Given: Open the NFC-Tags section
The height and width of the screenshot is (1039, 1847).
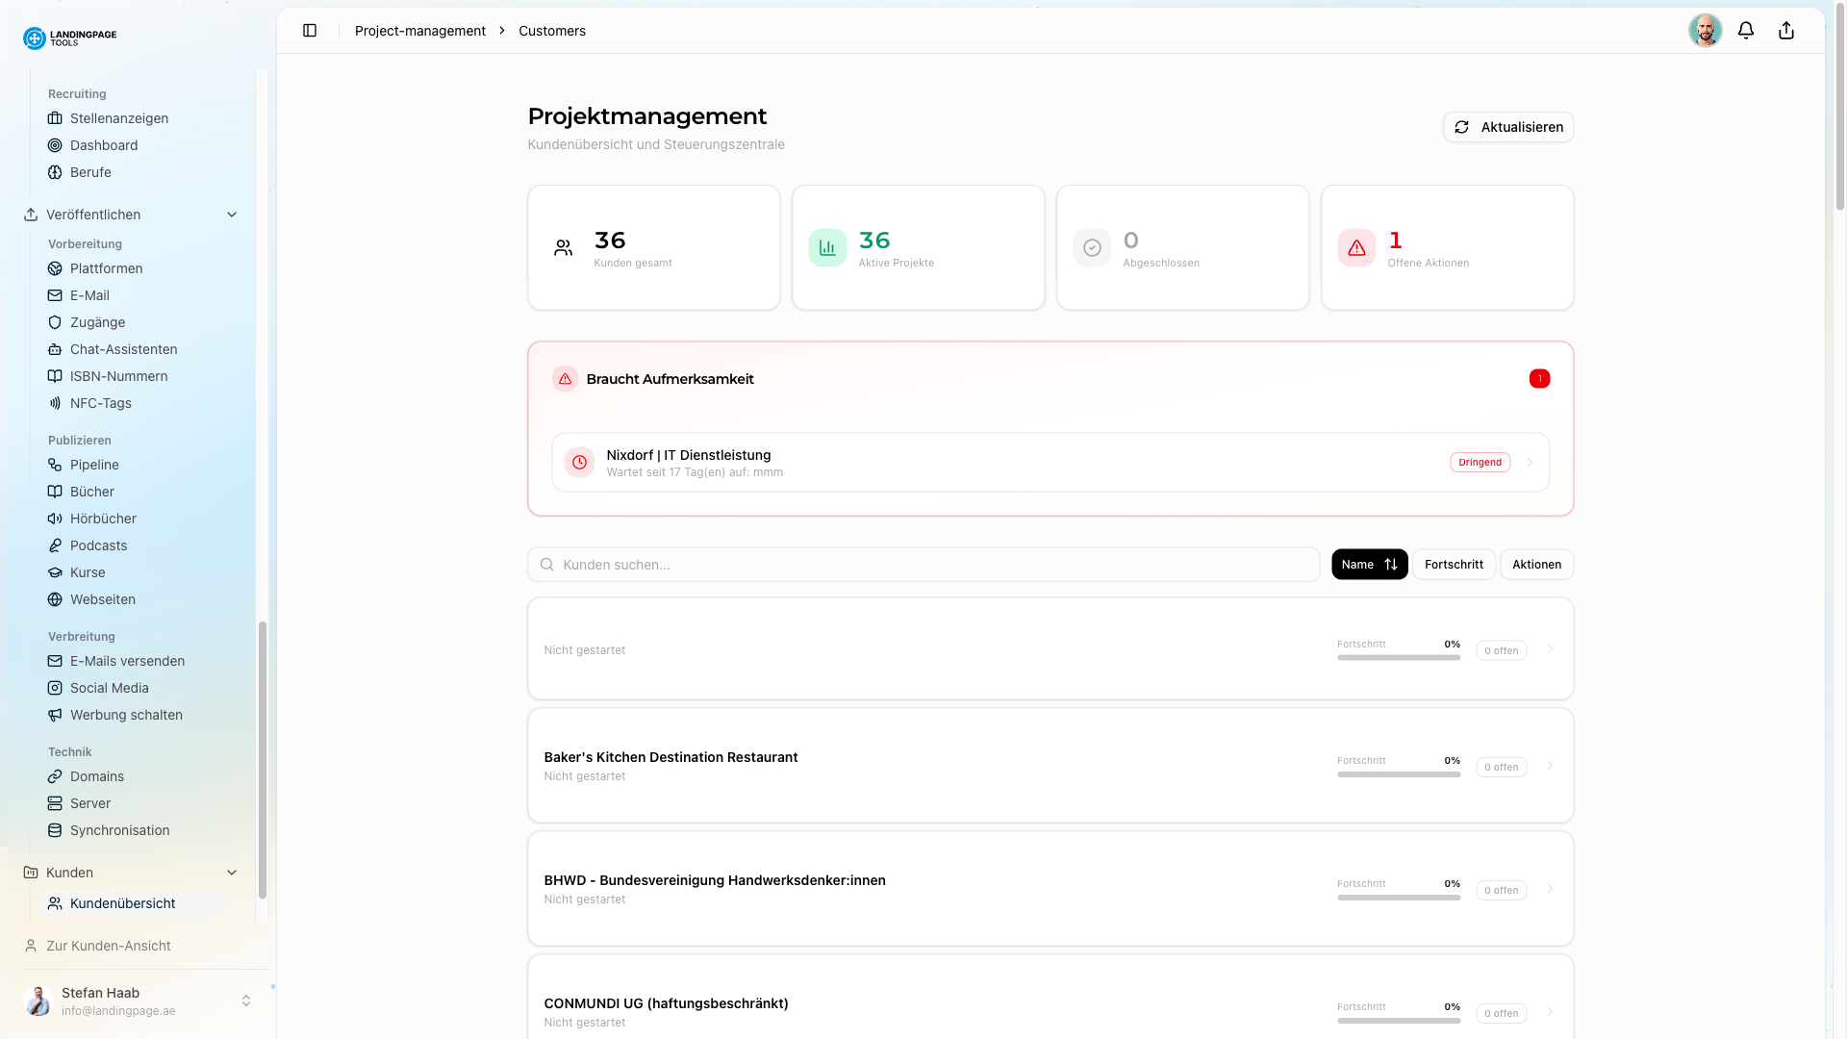Looking at the screenshot, I should tap(100, 403).
